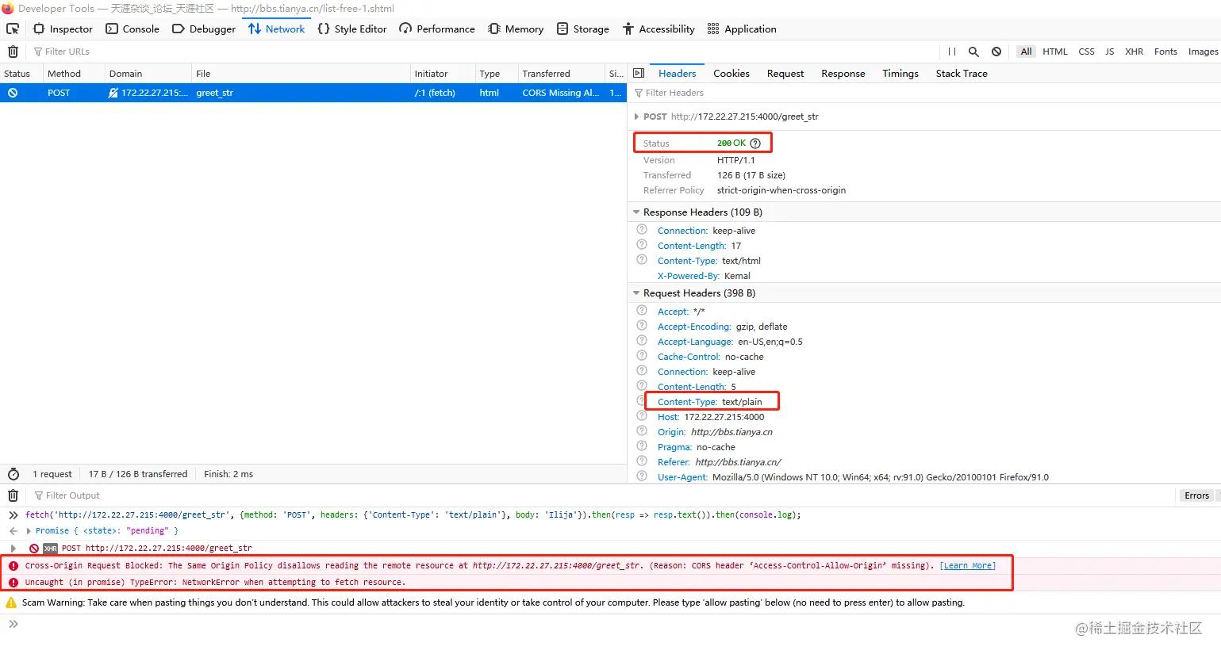This screenshot has height=654, width=1221.
Task: Toggle the network details sidebar pane
Action: [639, 73]
